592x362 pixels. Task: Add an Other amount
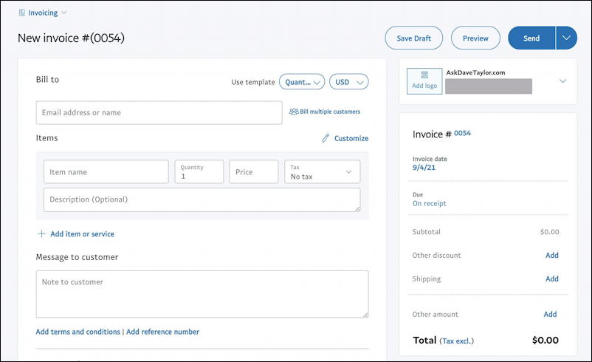tap(550, 314)
